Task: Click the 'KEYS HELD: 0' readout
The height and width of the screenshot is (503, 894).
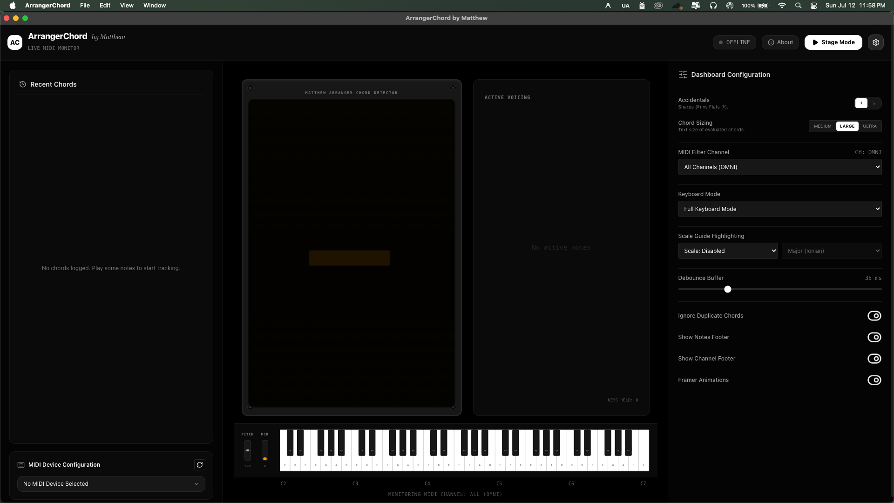Action: (623, 400)
